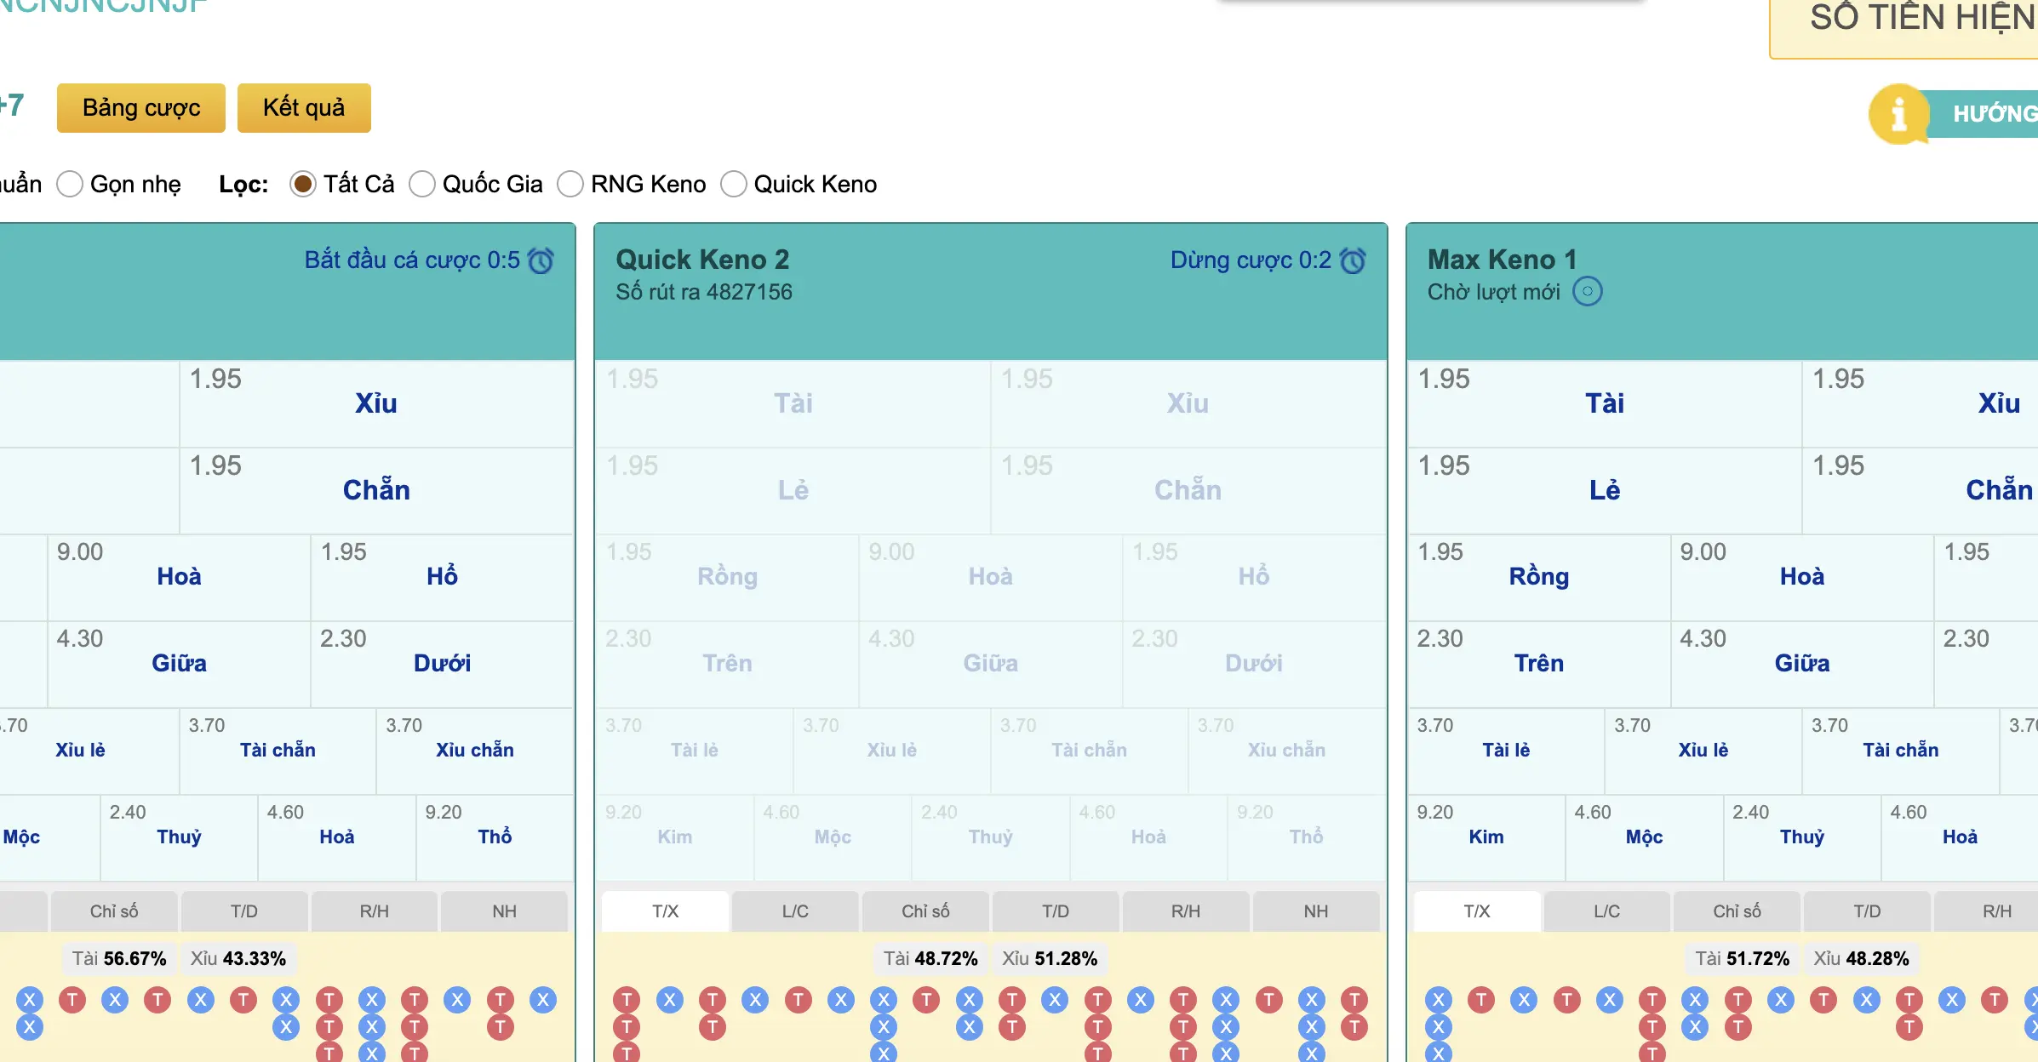Image resolution: width=2038 pixels, height=1062 pixels.
Task: Choose the Quốc Gia filter radio
Action: (422, 184)
